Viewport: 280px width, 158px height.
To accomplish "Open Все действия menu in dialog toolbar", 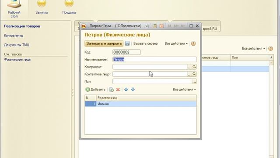I will 176,43.
